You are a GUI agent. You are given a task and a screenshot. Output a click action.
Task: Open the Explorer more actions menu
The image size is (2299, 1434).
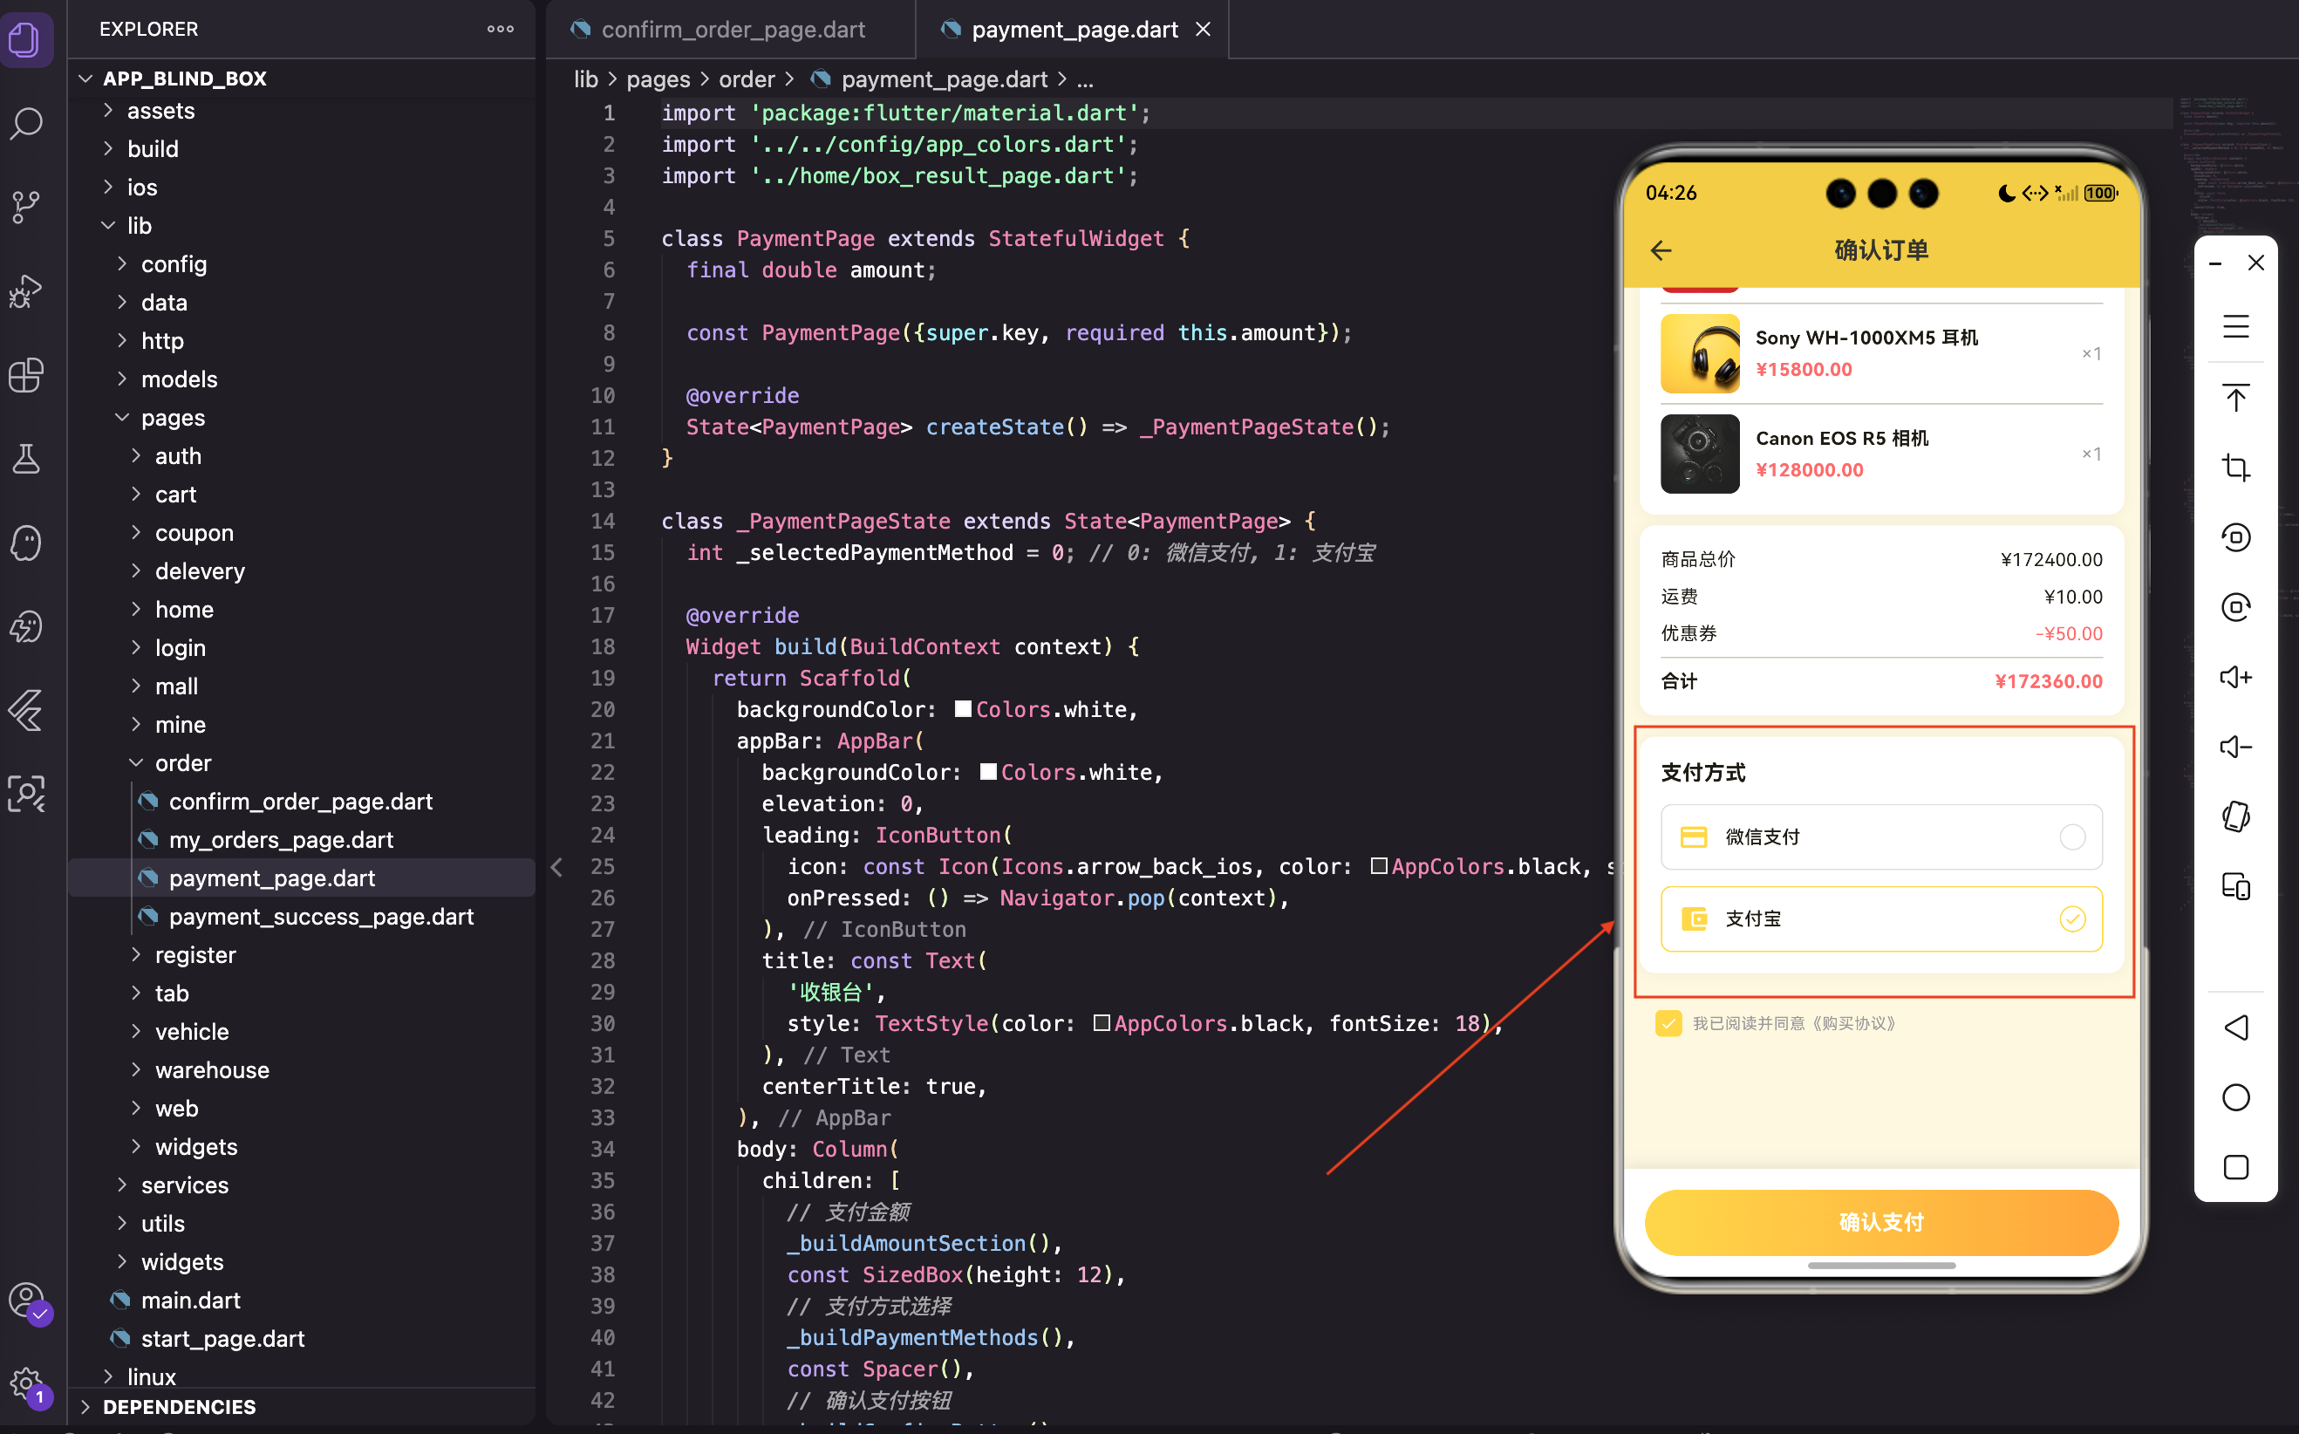tap(501, 30)
